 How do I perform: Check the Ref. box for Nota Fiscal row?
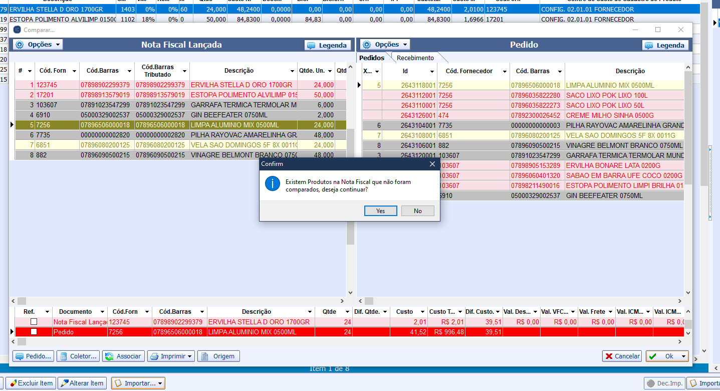click(x=34, y=322)
